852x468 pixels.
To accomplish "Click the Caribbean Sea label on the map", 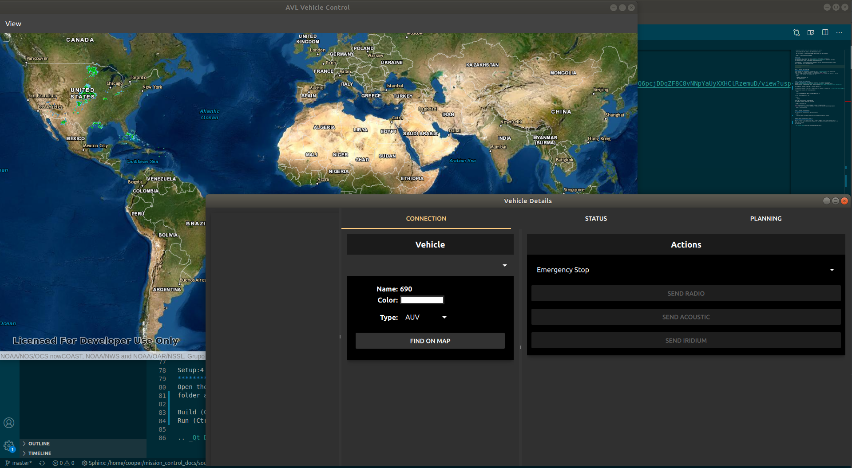I will [x=142, y=161].
